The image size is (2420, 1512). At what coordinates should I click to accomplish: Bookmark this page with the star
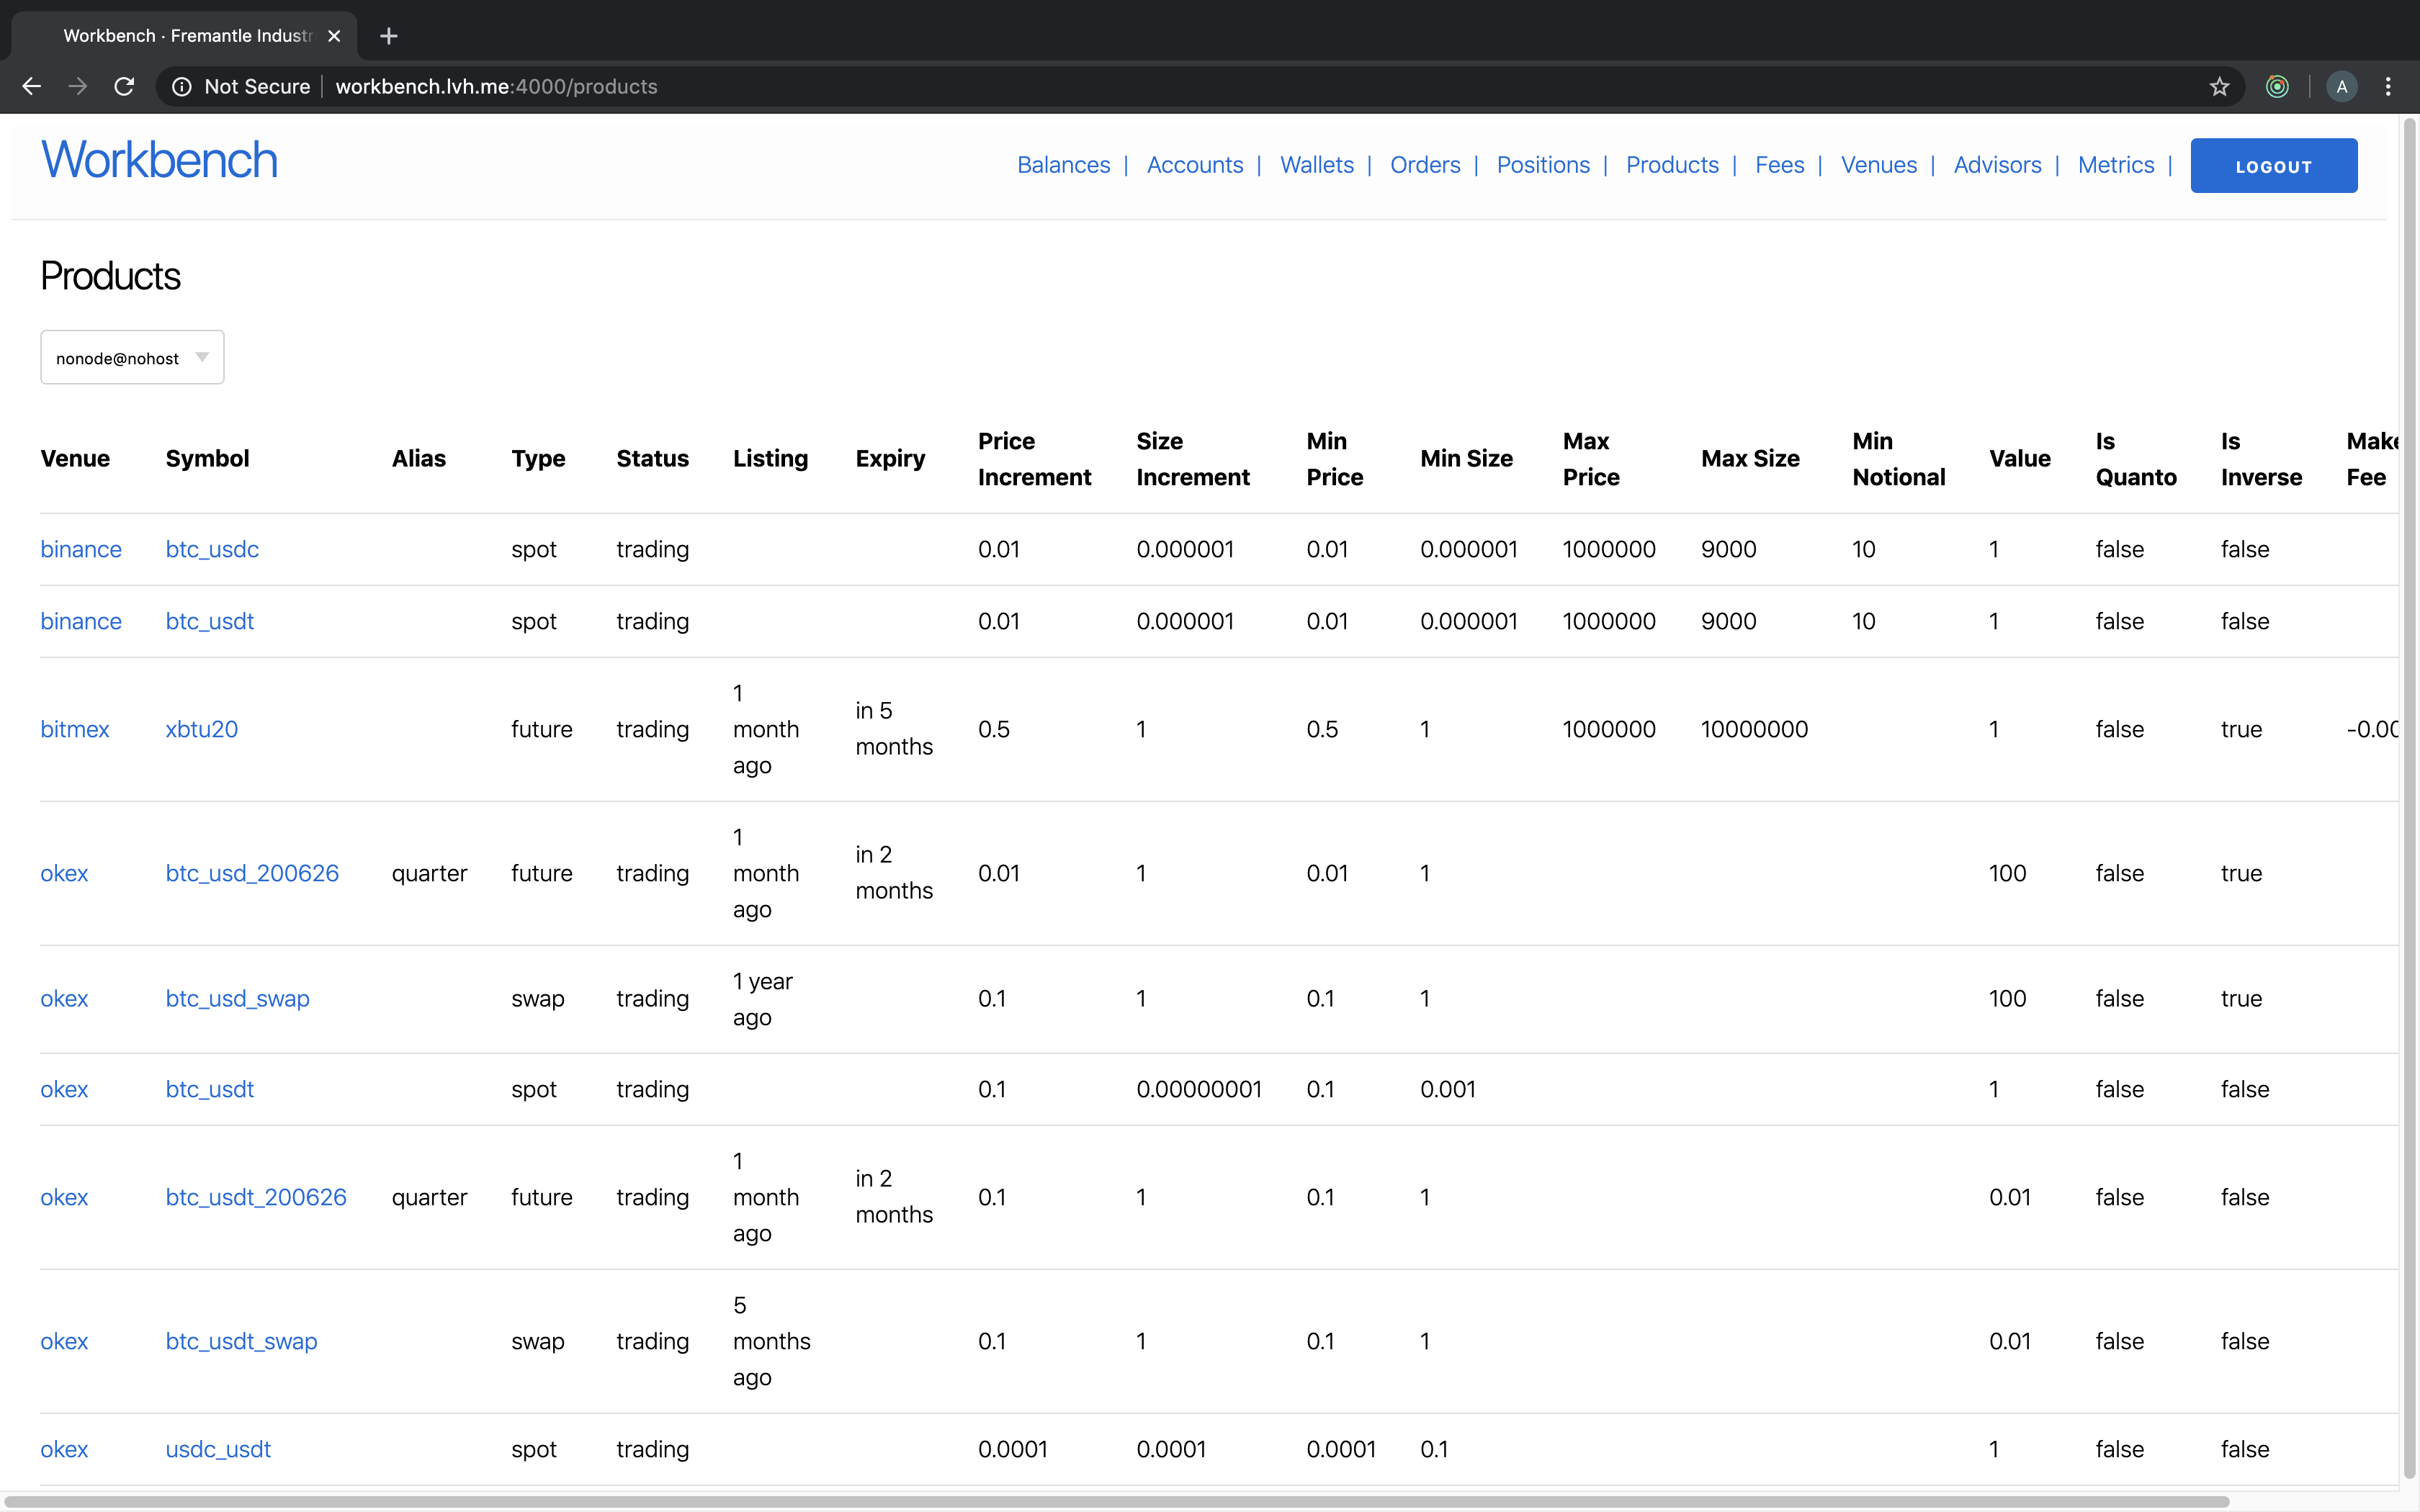click(2219, 87)
